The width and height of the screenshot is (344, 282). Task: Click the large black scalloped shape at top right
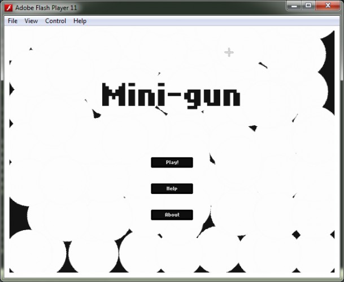pyautogui.click(x=326, y=73)
